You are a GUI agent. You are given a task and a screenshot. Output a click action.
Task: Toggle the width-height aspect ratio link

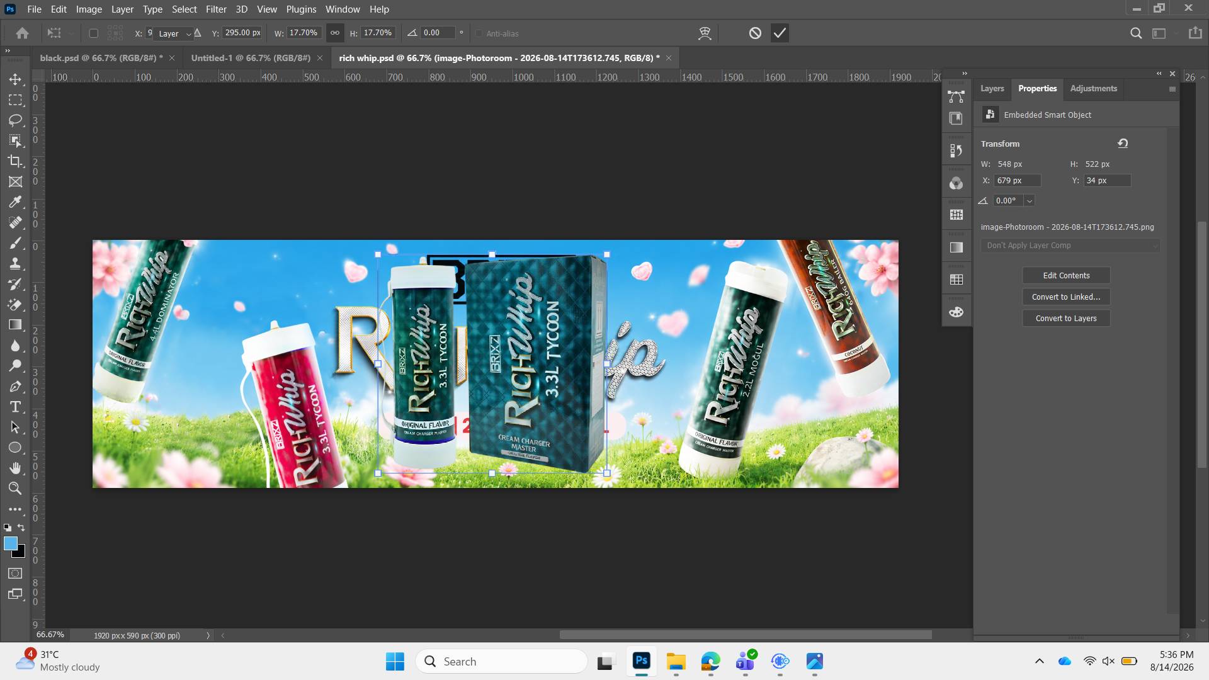(x=335, y=33)
